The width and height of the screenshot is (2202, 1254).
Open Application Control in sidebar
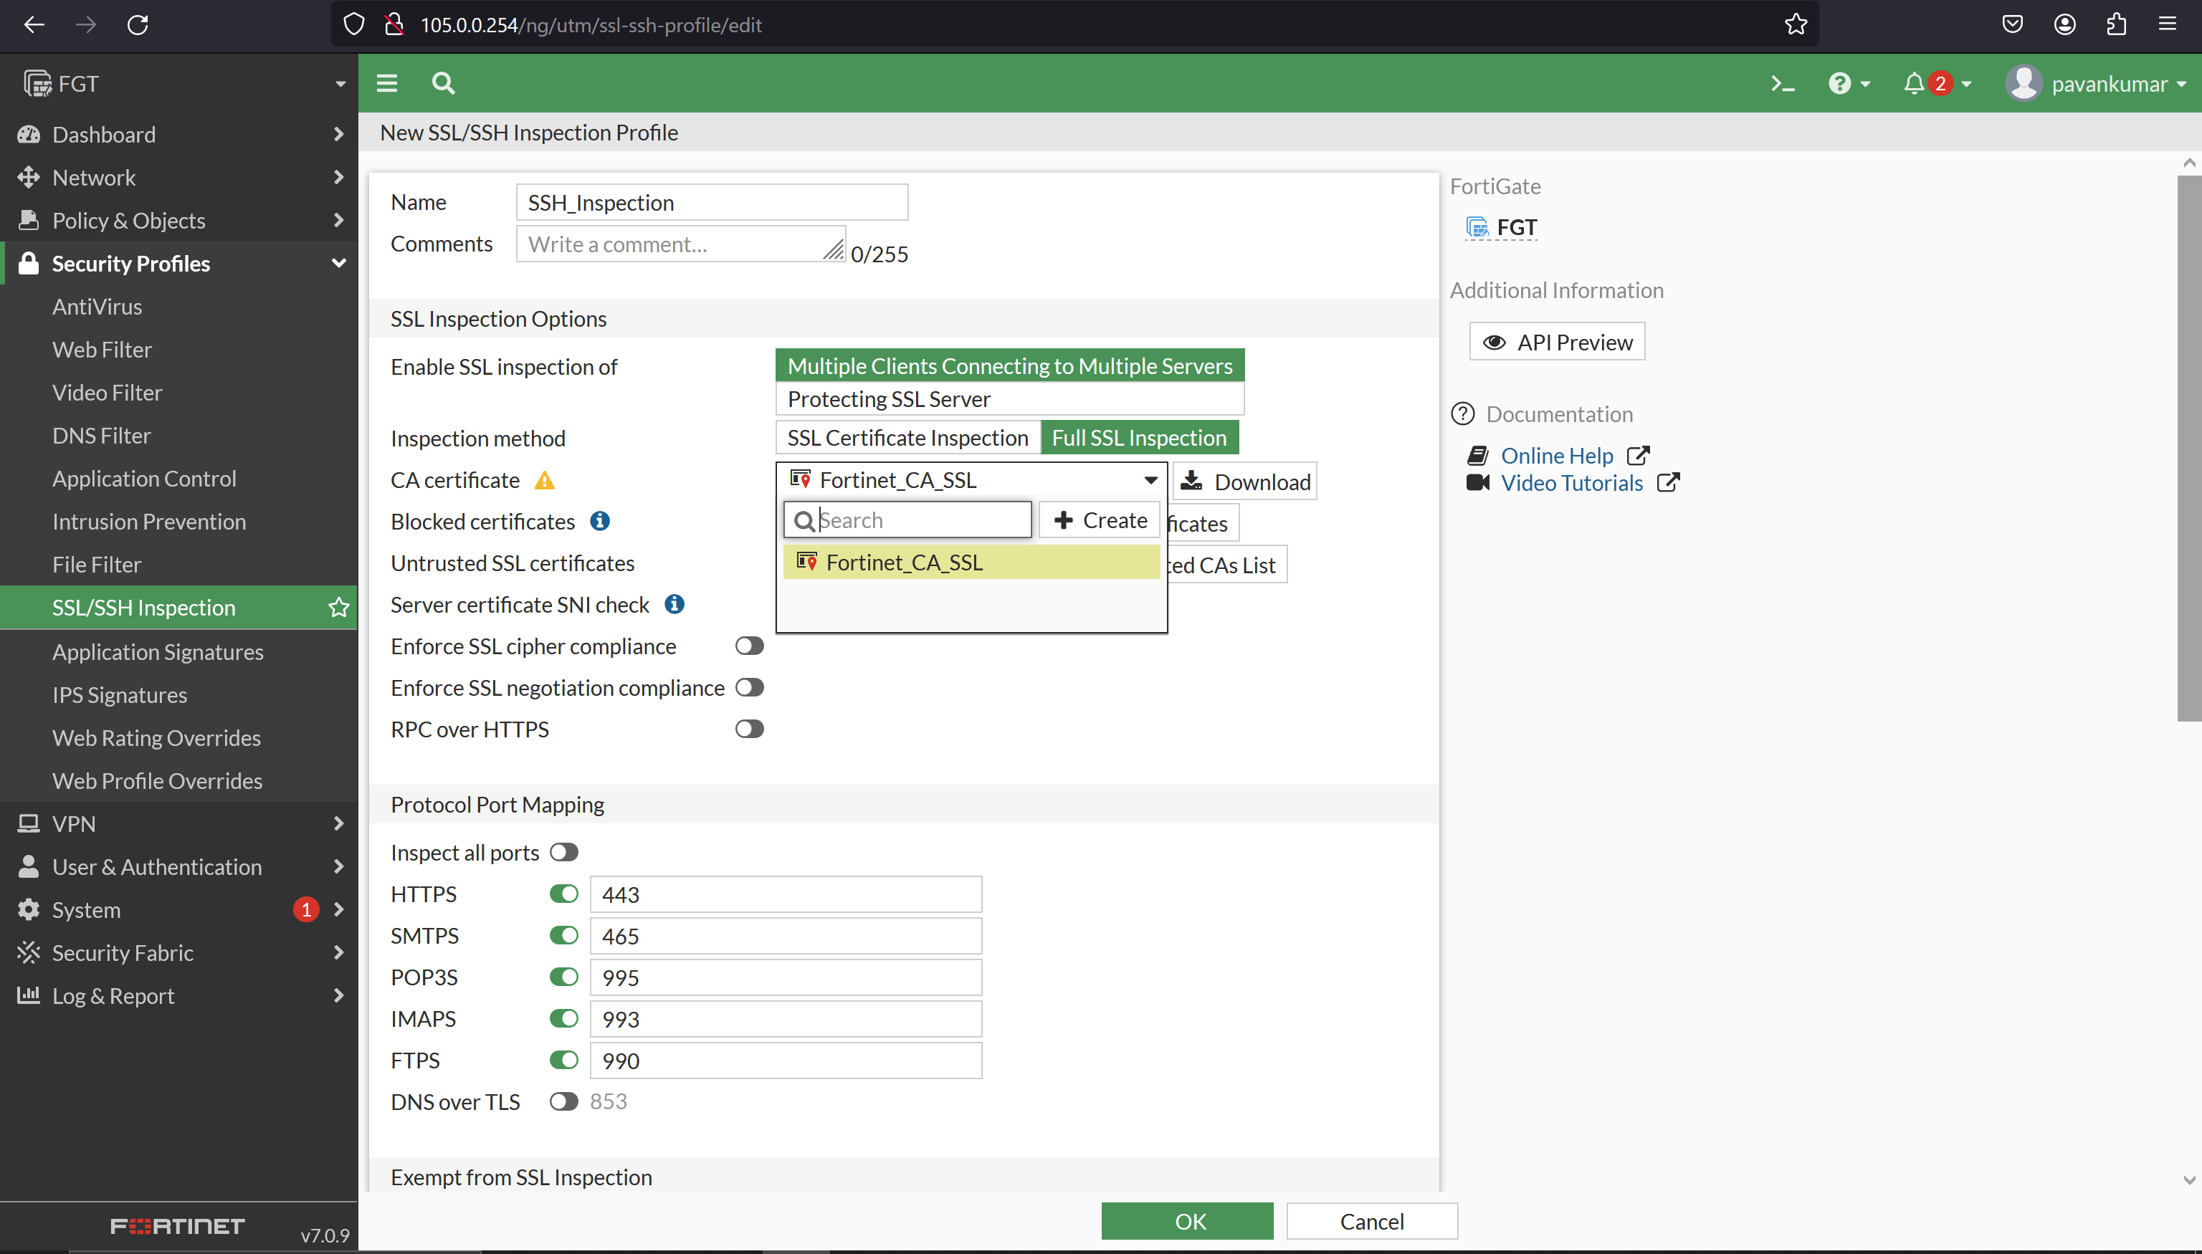click(x=144, y=478)
